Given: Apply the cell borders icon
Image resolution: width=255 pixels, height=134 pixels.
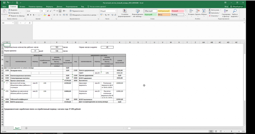Looking at the screenshot, I should [x=39, y=15].
